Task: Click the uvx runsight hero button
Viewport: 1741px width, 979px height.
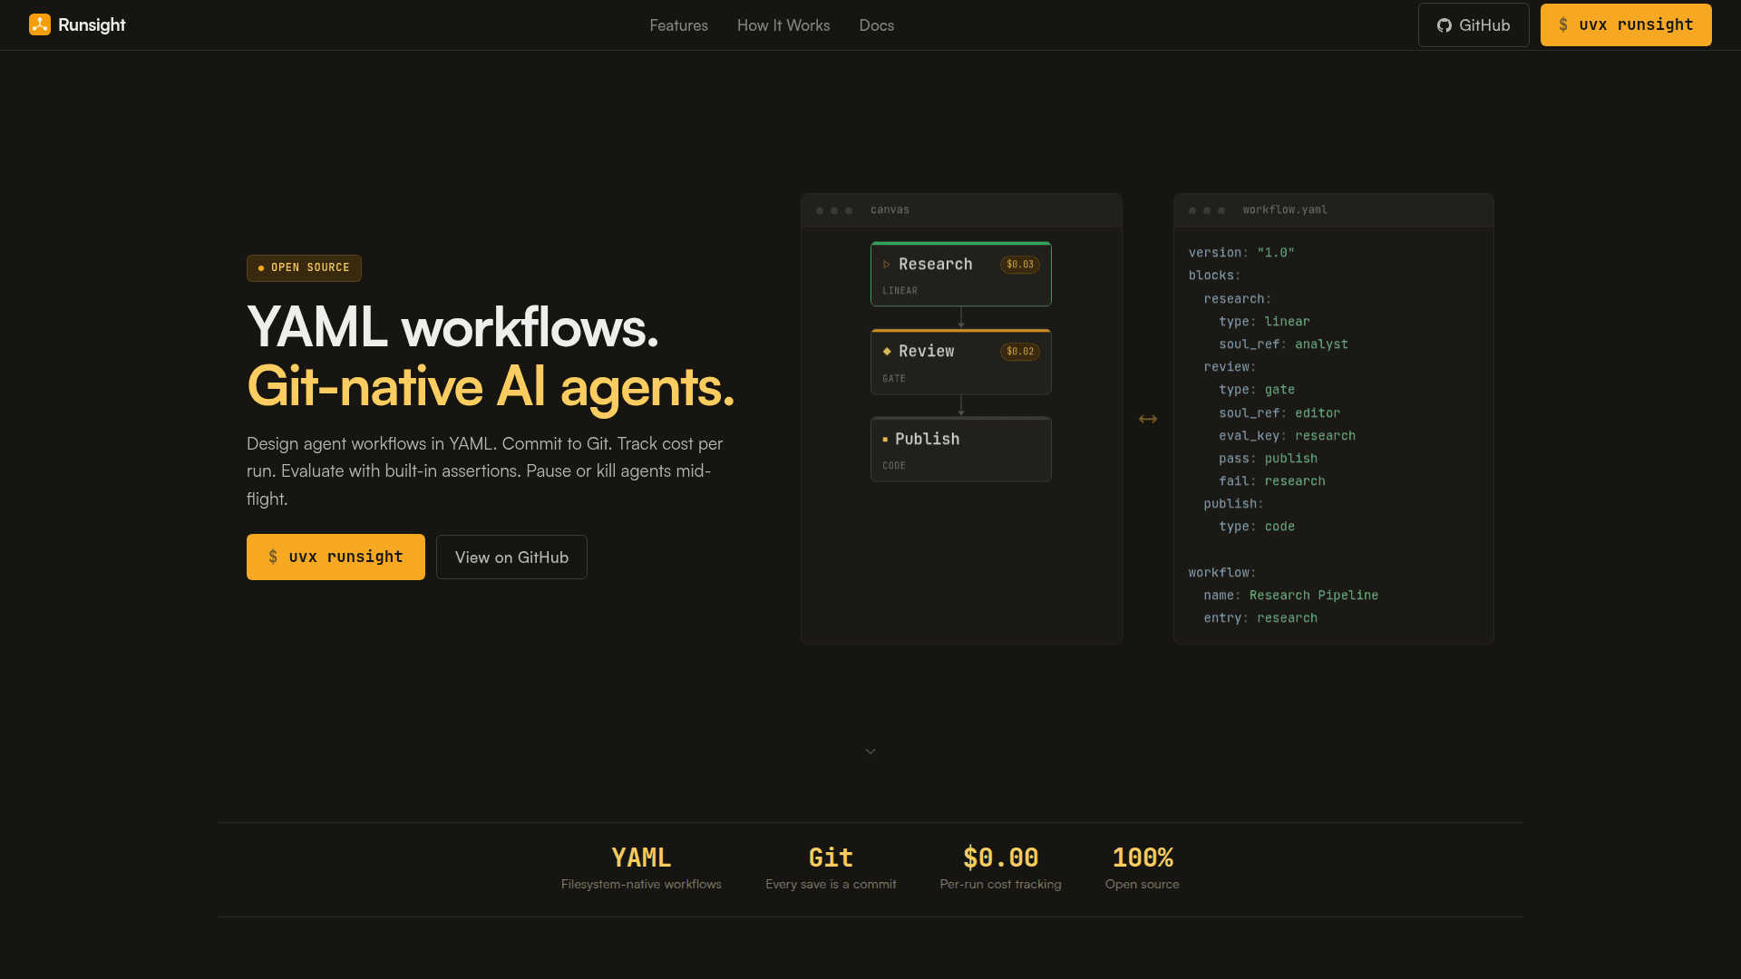Action: (336, 557)
